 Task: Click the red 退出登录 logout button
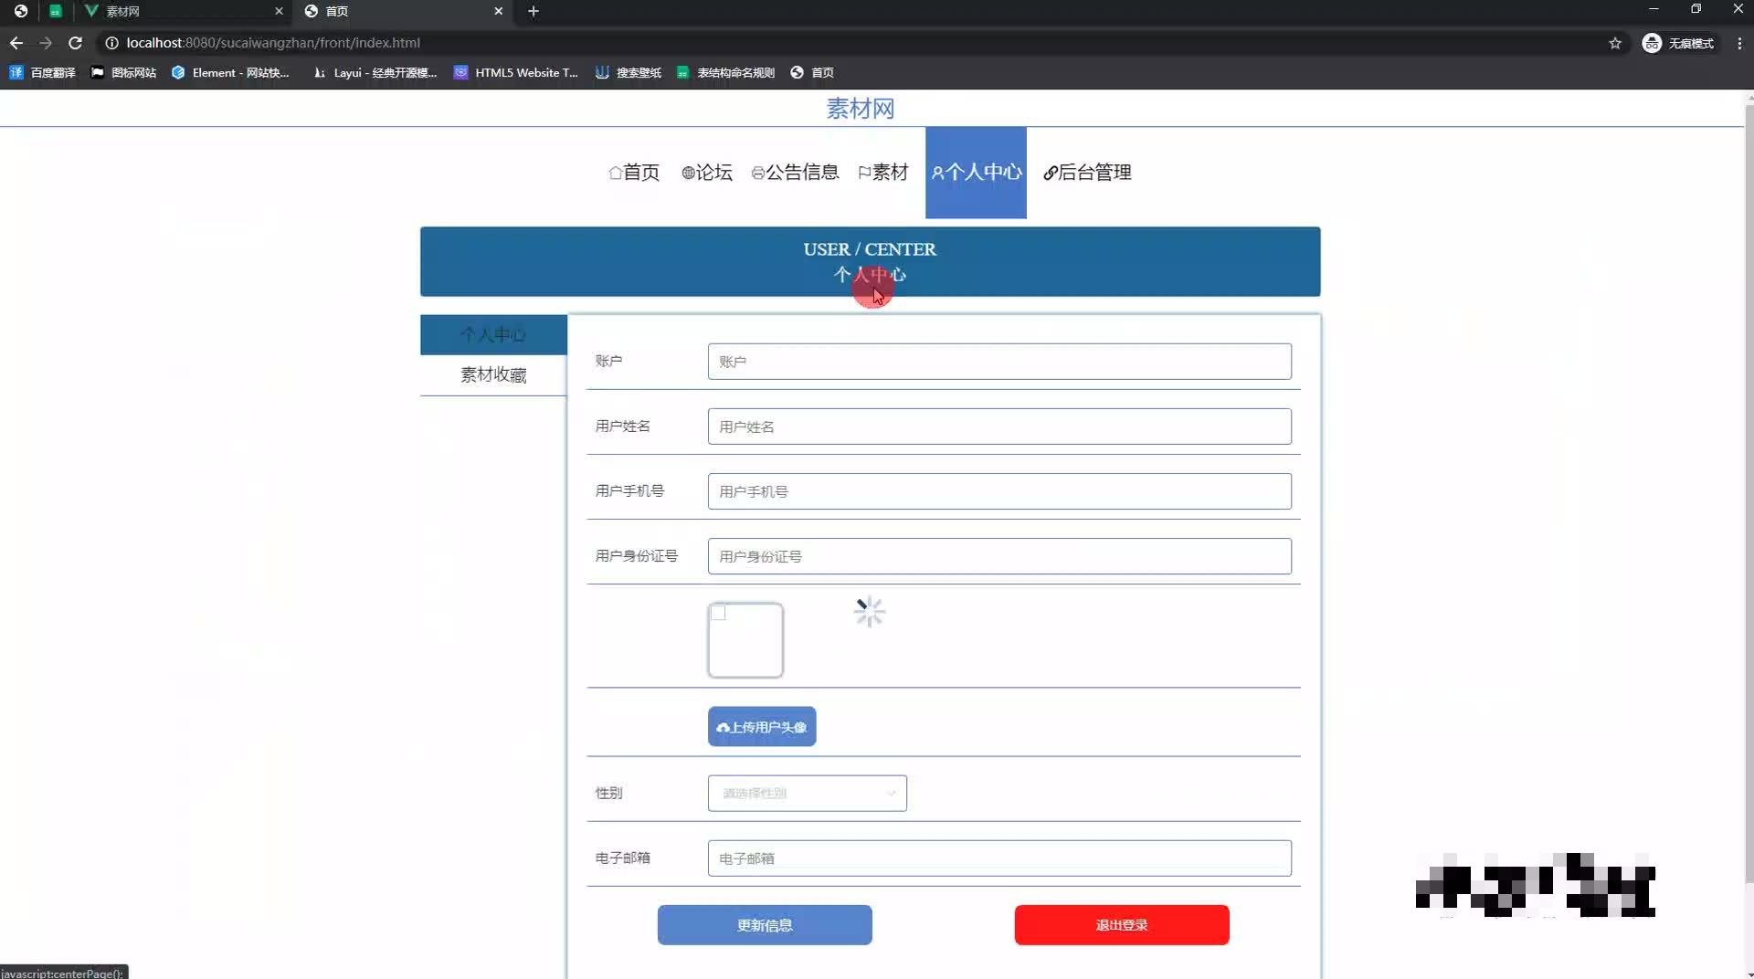click(1121, 924)
